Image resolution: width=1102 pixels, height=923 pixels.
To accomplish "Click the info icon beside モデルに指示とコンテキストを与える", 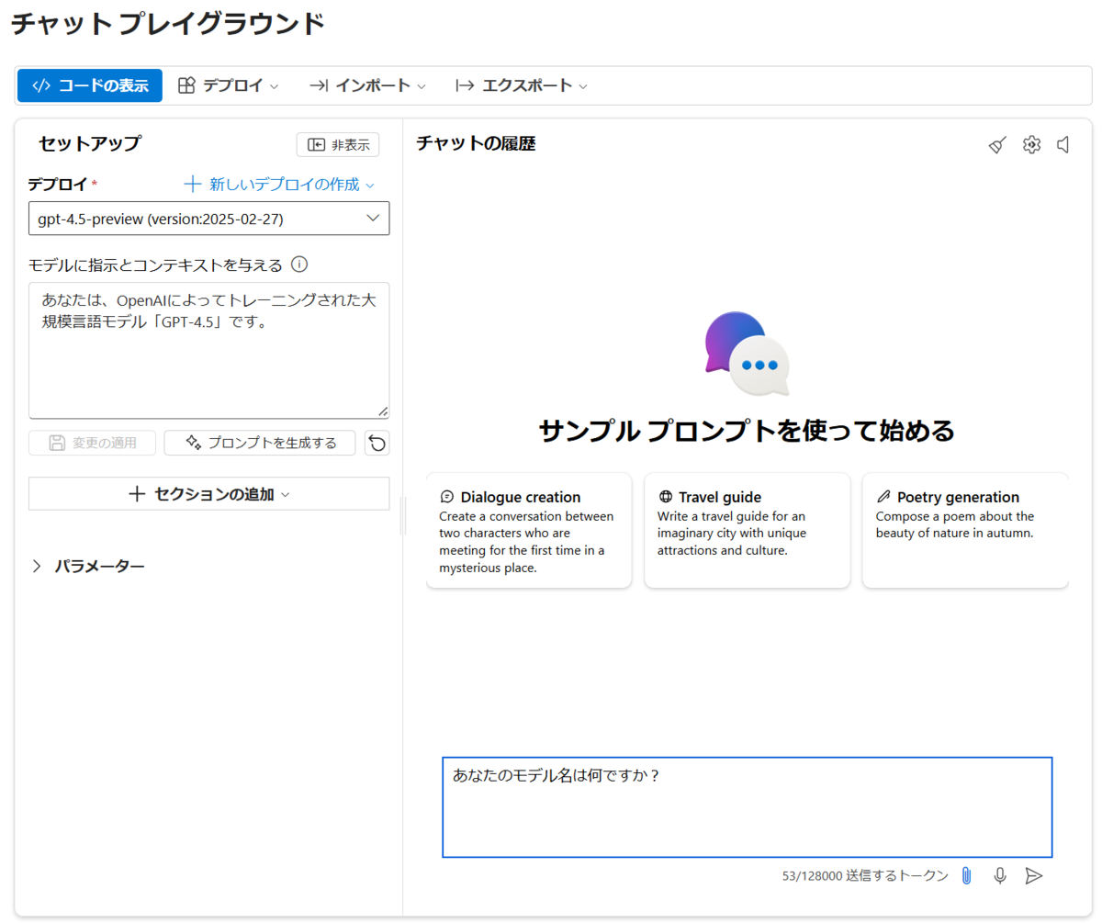I will tap(299, 265).
